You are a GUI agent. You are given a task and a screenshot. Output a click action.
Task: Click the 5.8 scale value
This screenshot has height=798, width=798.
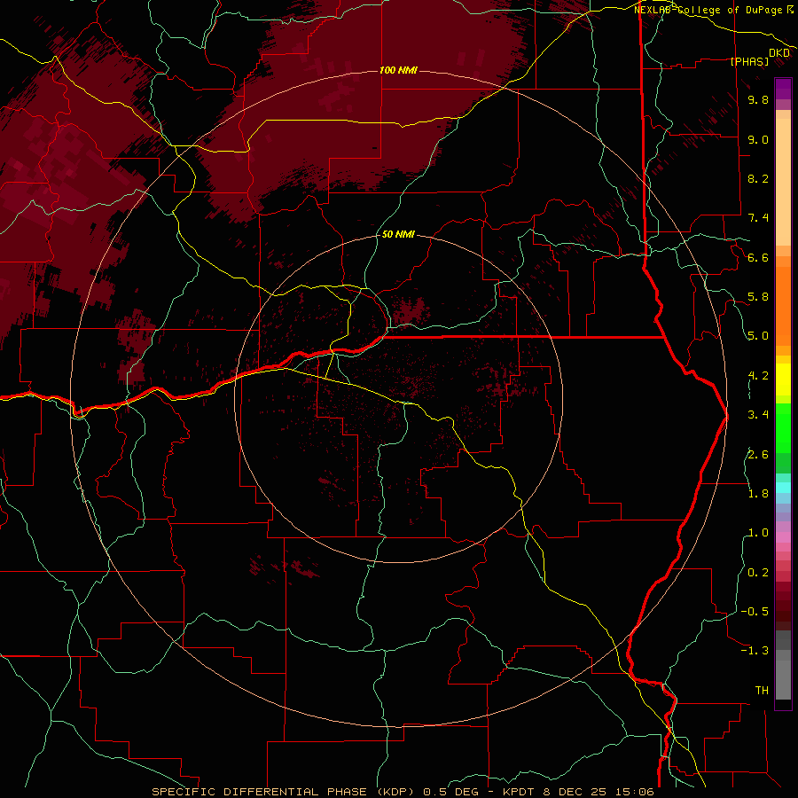[758, 297]
